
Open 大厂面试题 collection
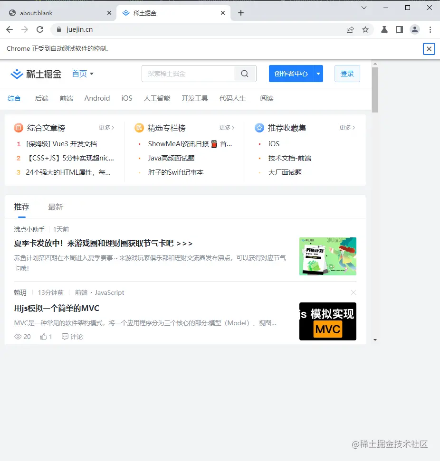tap(285, 173)
